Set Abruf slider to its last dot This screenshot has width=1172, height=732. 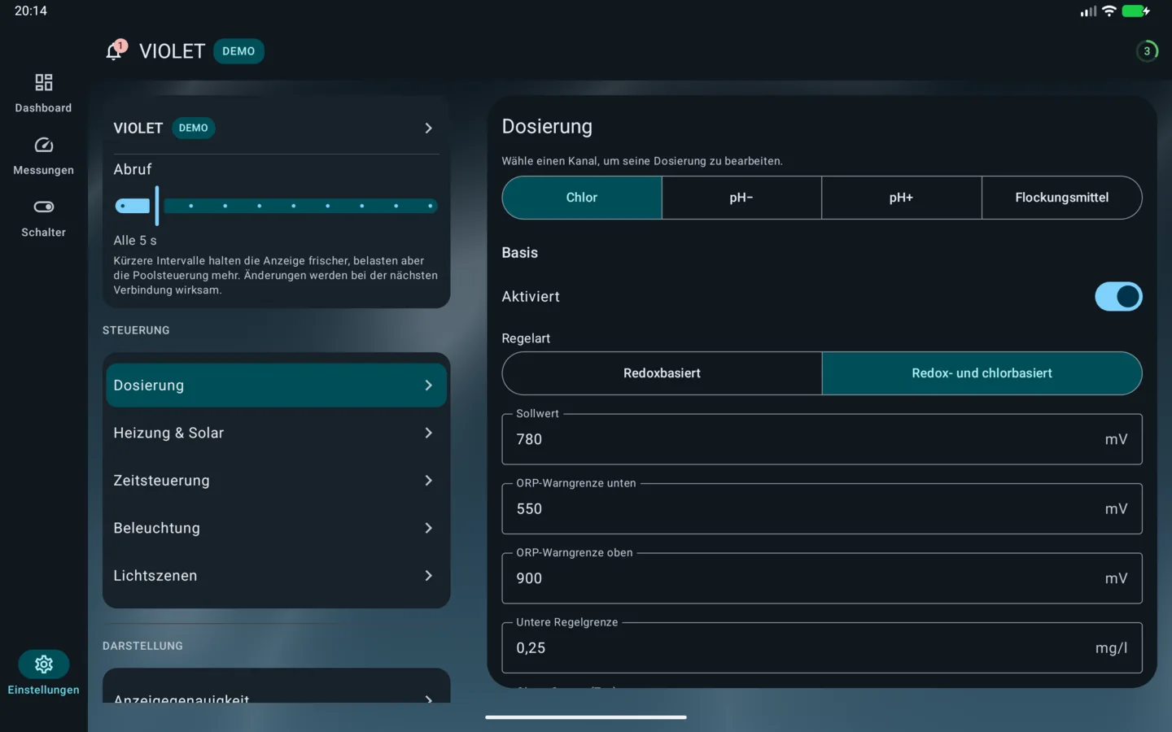430,206
